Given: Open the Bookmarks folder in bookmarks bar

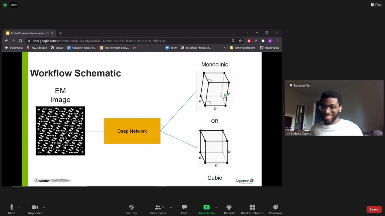Looking at the screenshot, I should (x=14, y=48).
